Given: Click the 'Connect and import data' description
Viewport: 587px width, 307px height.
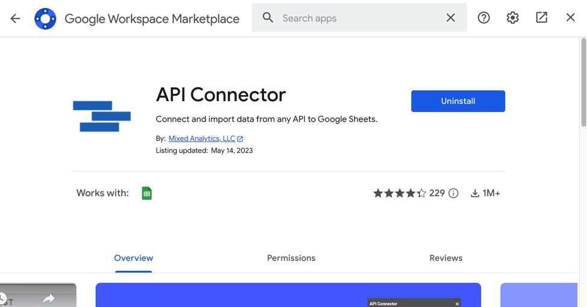Looking at the screenshot, I should [266, 119].
